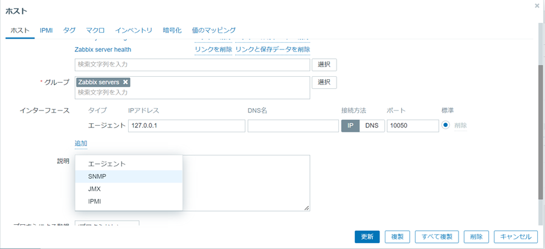This screenshot has height=249, width=545.
Task: Close the host dialog with X
Action: (x=537, y=6)
